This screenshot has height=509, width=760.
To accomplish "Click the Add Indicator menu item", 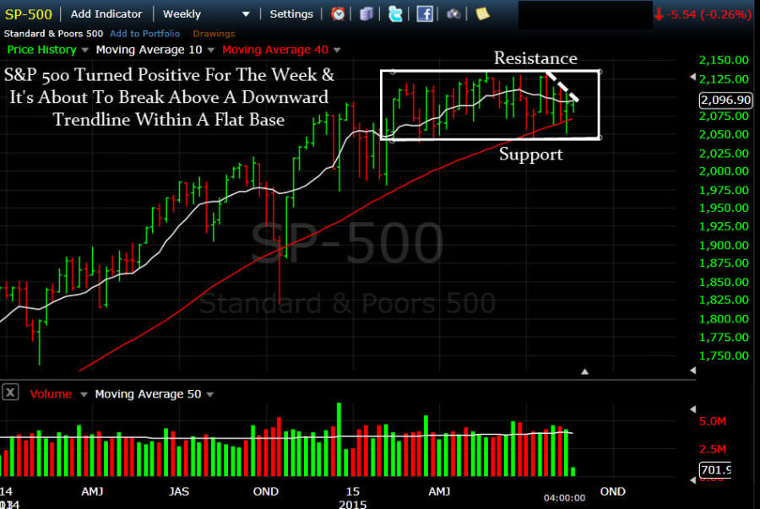I will click(x=106, y=14).
